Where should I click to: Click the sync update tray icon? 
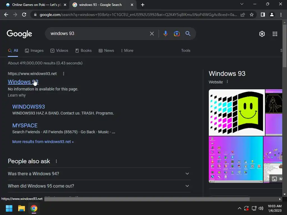tap(246, 208)
